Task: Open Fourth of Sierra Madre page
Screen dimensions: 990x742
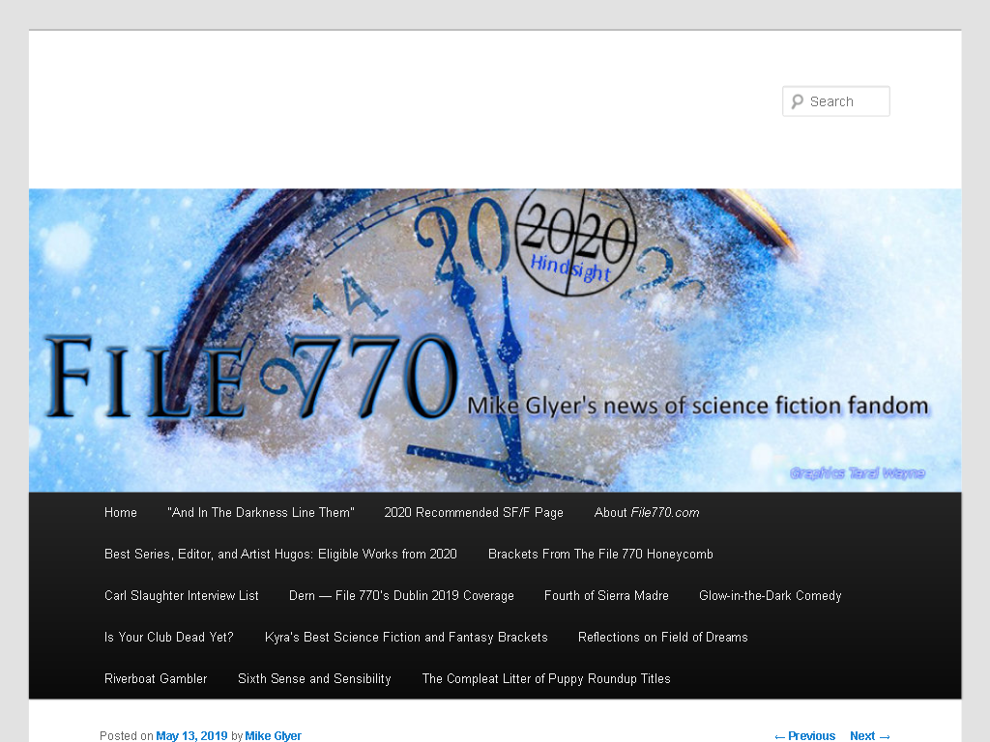Action: [606, 596]
